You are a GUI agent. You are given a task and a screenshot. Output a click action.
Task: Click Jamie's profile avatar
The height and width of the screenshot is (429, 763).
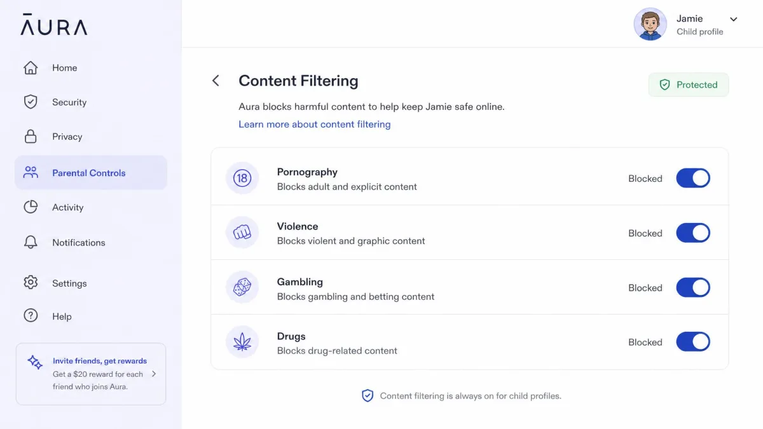click(x=650, y=24)
